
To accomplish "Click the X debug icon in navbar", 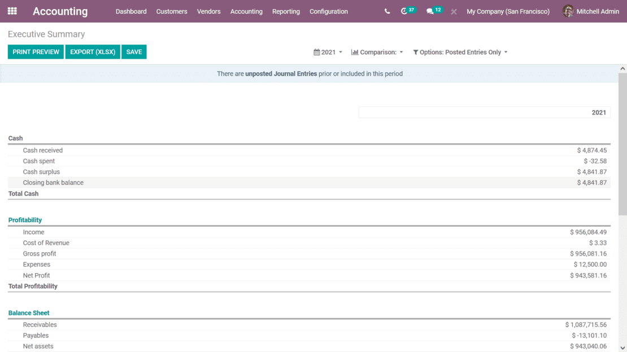I will 454,11.
